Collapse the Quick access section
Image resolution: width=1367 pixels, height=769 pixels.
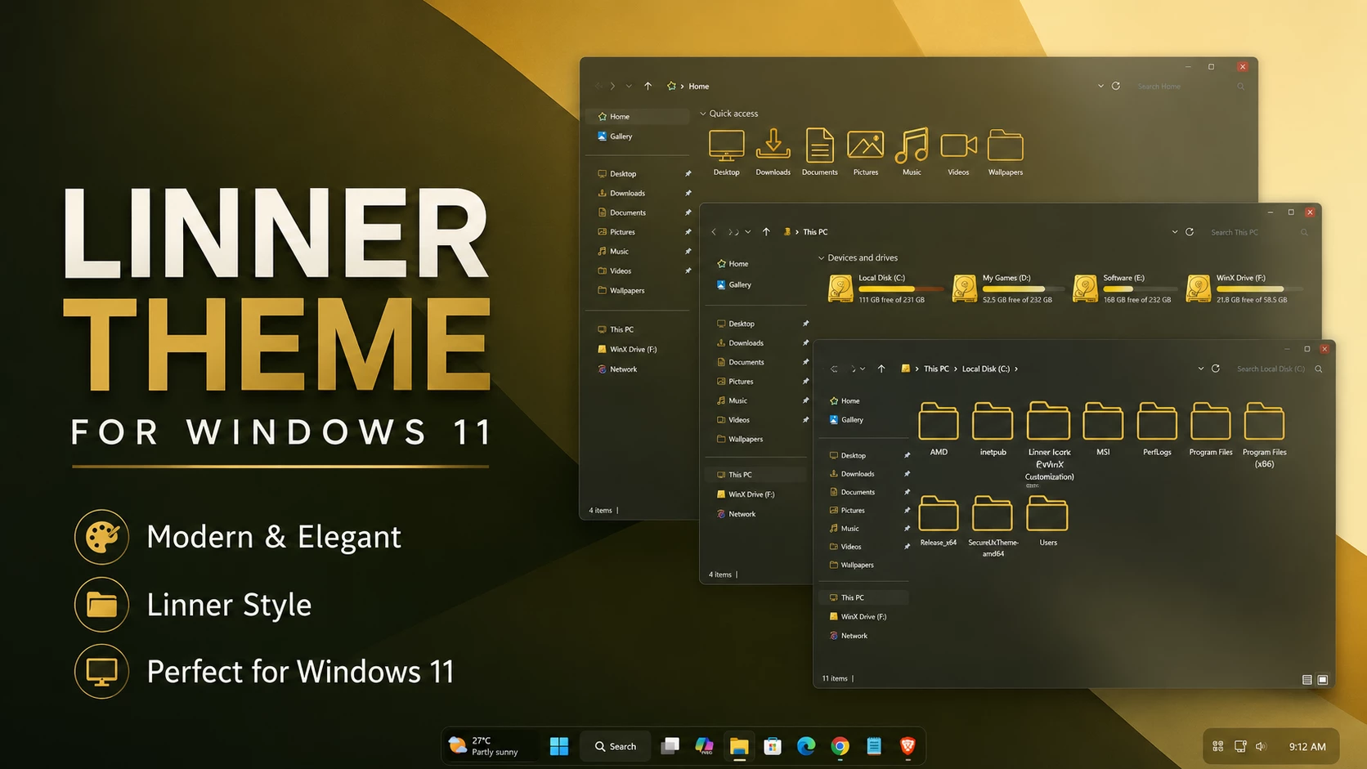tap(702, 114)
